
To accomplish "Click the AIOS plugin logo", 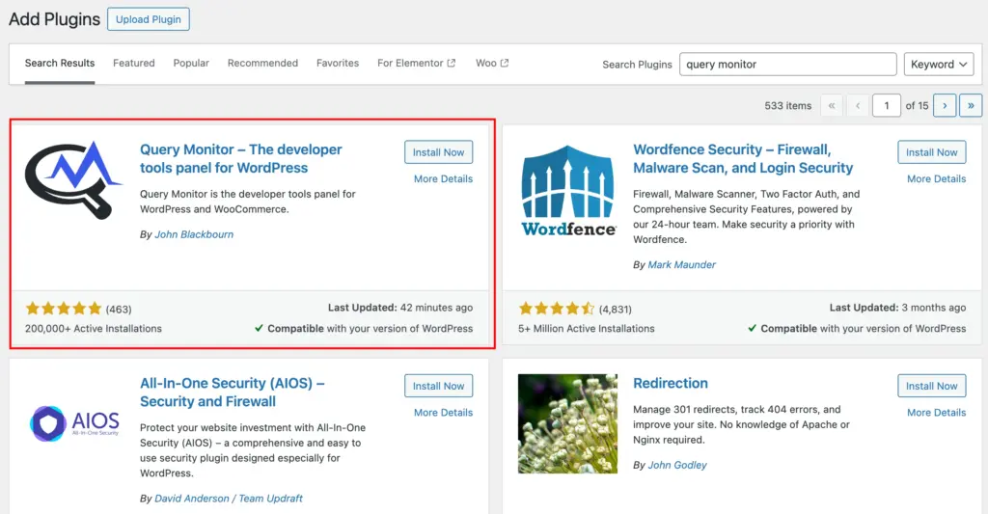I will [74, 422].
